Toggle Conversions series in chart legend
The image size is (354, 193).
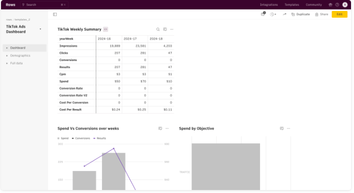coord(81,138)
